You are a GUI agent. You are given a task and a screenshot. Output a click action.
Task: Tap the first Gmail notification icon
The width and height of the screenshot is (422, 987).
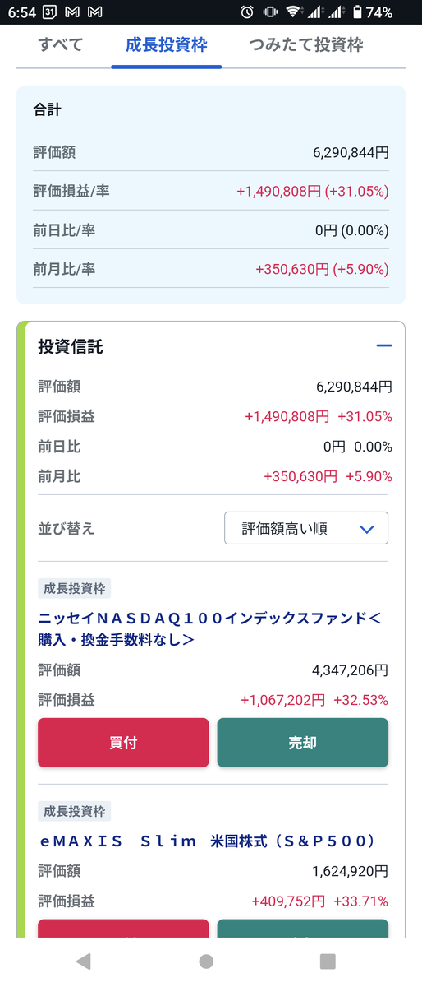(x=72, y=12)
